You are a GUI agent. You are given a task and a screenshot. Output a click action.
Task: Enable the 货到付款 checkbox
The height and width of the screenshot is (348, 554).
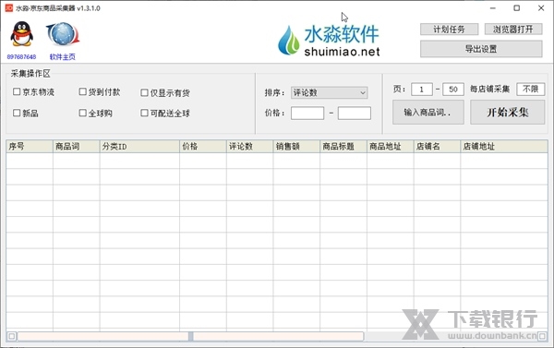tap(83, 92)
